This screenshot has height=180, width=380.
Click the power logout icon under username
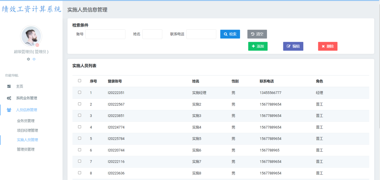point(34,59)
